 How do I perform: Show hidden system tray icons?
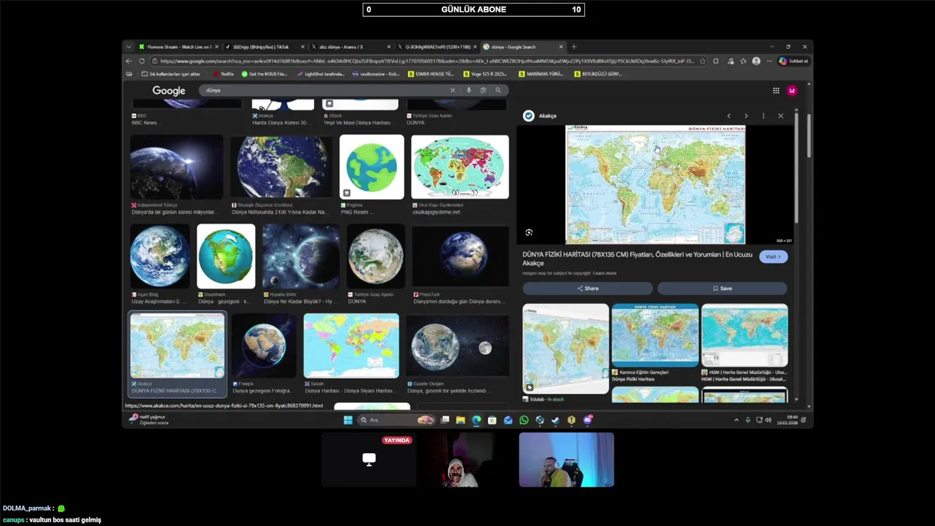pyautogui.click(x=736, y=420)
